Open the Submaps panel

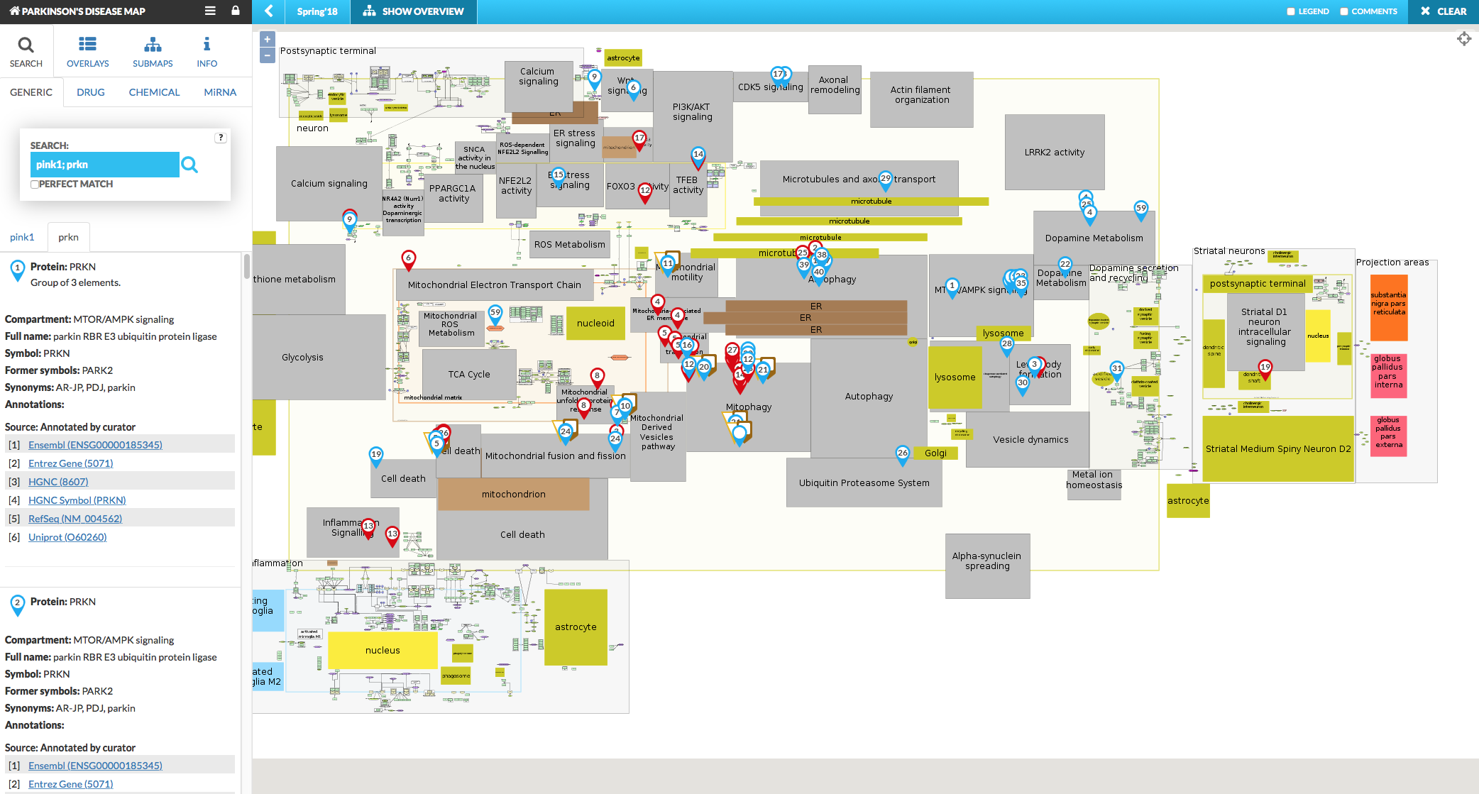153,52
